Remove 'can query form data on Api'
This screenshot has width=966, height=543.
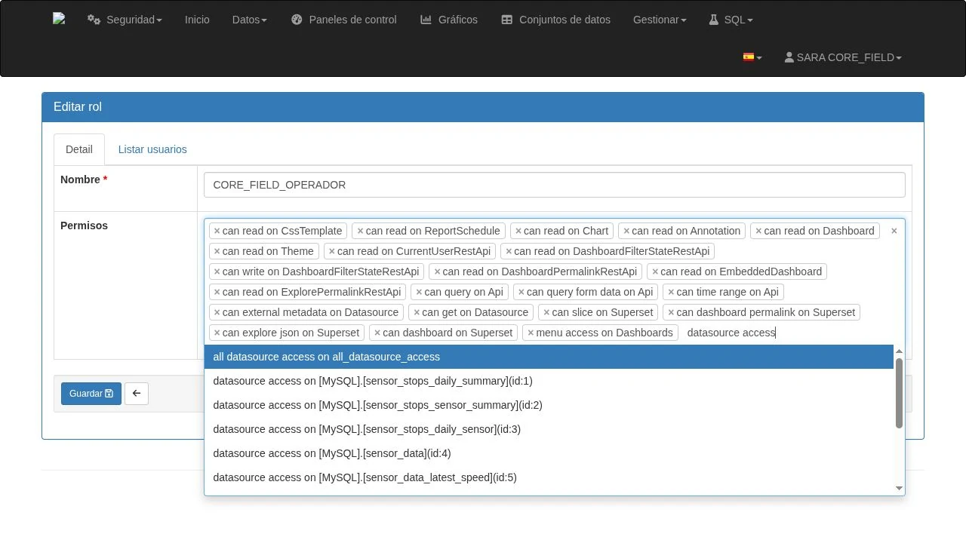click(521, 292)
